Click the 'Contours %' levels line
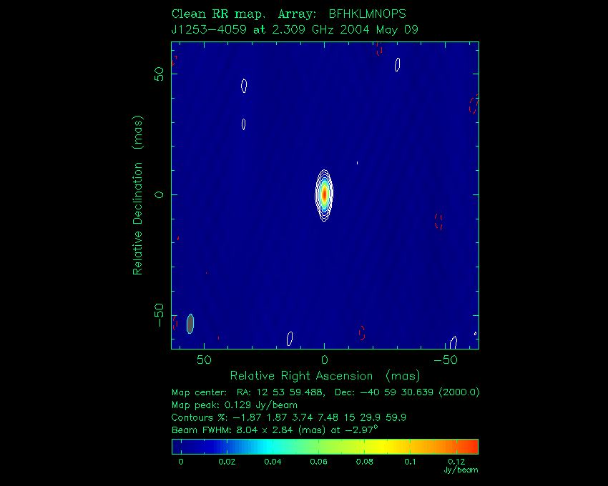Viewport: 608px width, 486px height. [x=288, y=418]
